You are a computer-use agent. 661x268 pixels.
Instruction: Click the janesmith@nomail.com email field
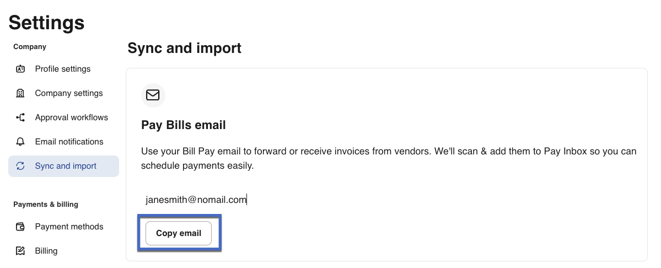196,200
